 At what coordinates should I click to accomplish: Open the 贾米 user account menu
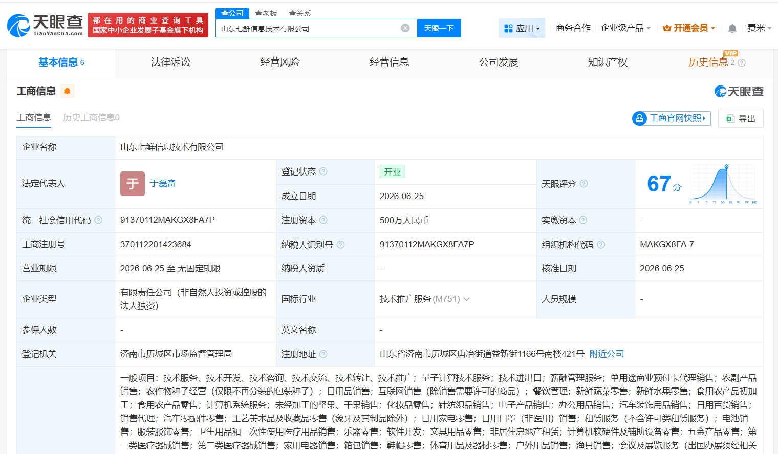coord(759,28)
